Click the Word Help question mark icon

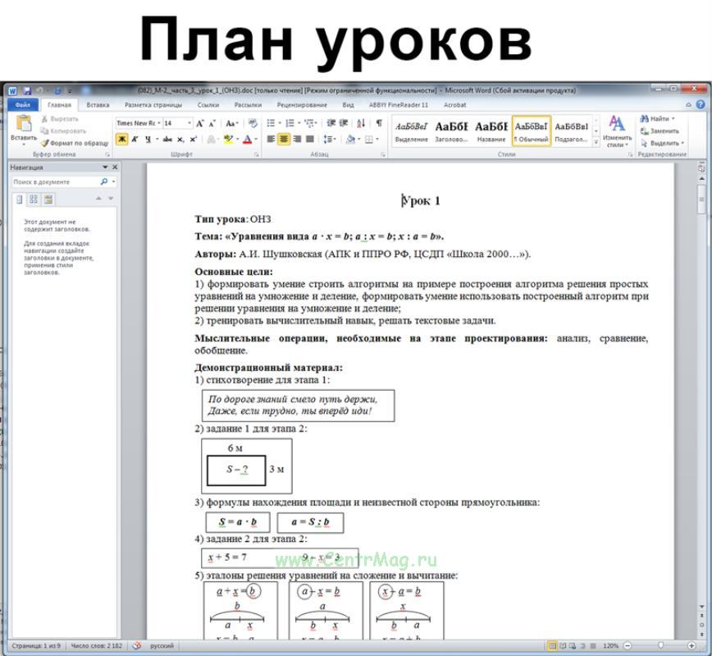[x=701, y=104]
